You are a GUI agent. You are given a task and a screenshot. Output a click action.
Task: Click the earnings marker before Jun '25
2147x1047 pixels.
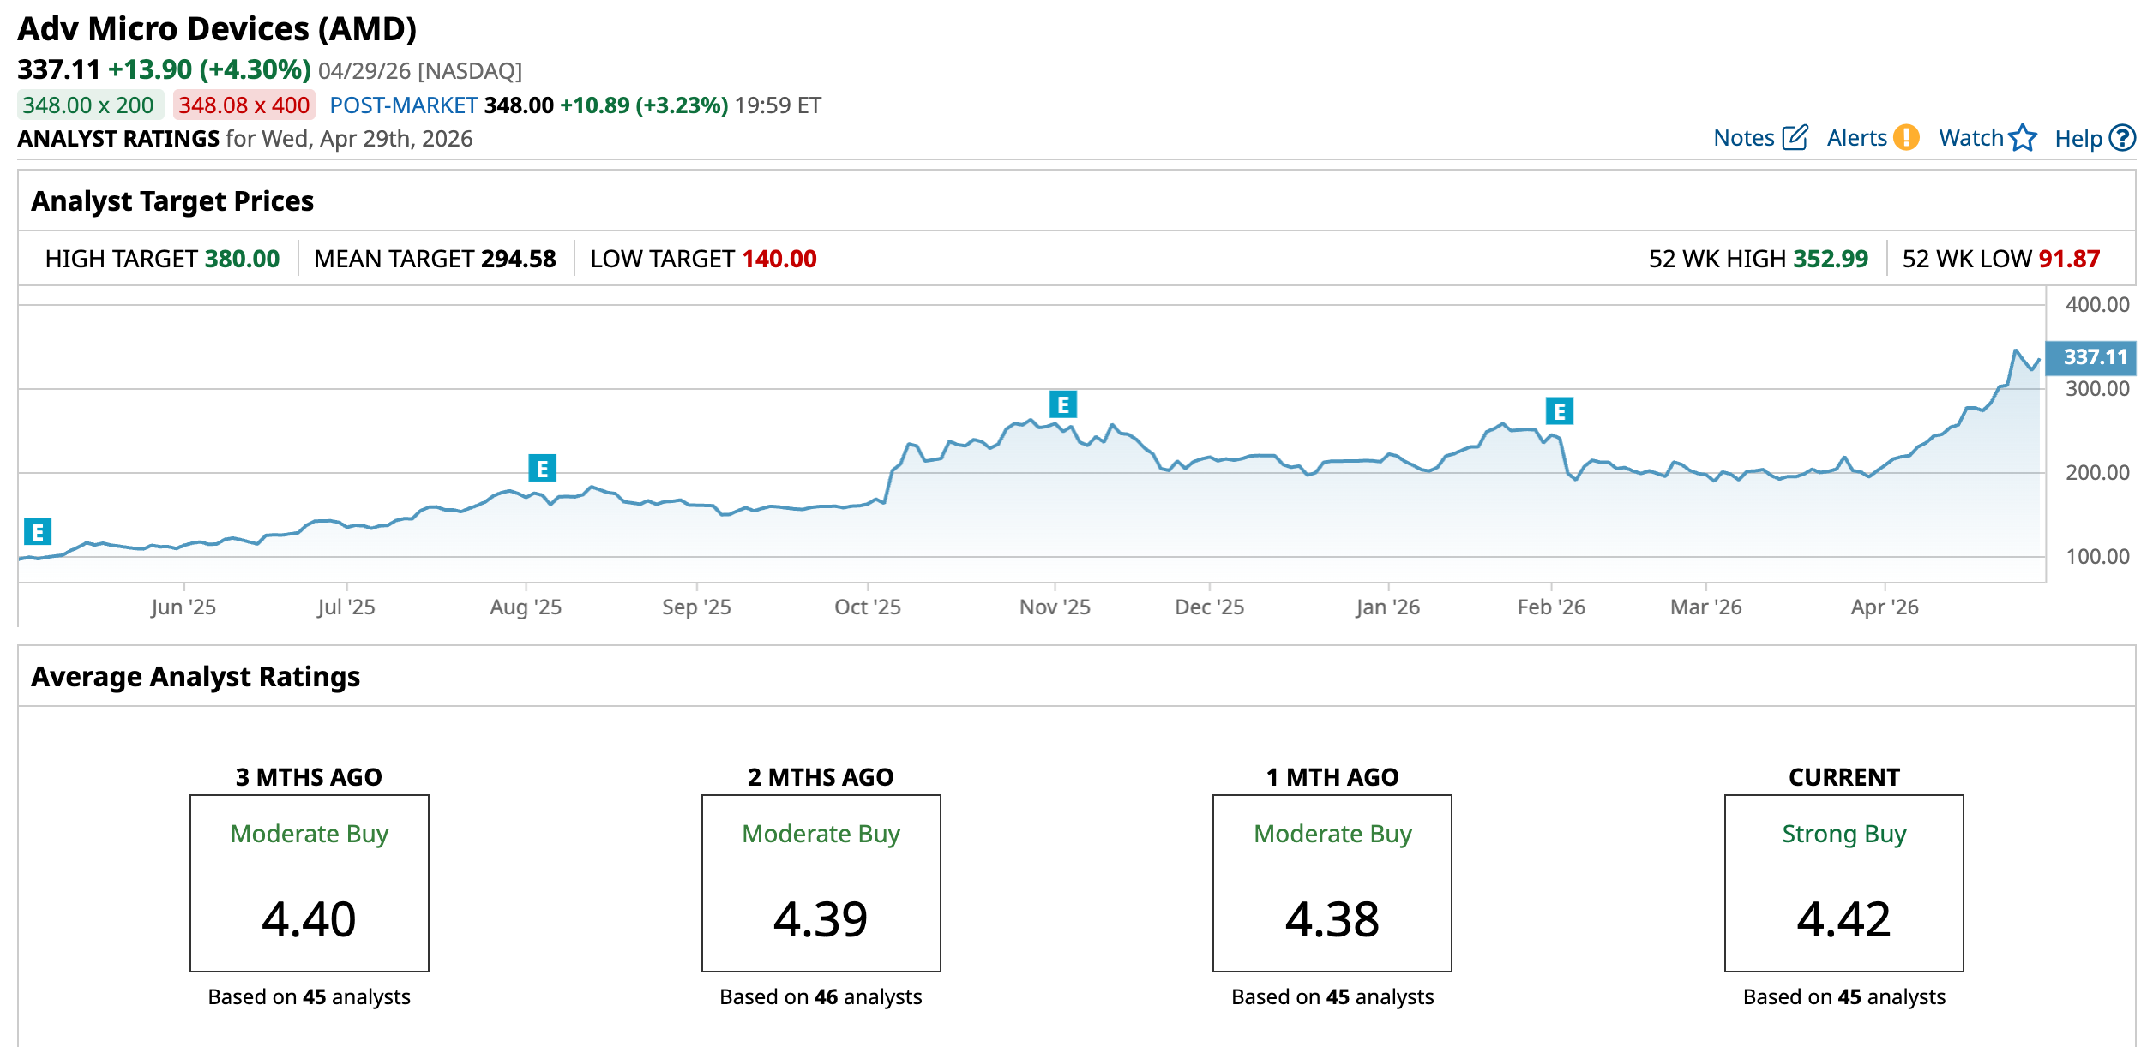pyautogui.click(x=38, y=532)
